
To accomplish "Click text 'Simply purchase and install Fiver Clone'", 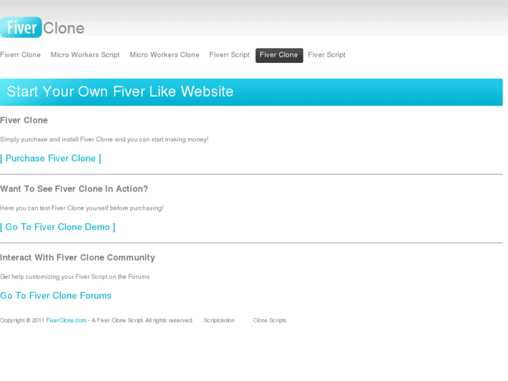I will tap(57, 139).
